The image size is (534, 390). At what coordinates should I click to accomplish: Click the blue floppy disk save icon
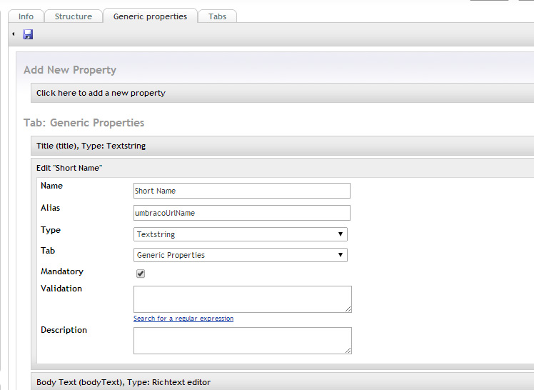point(28,34)
